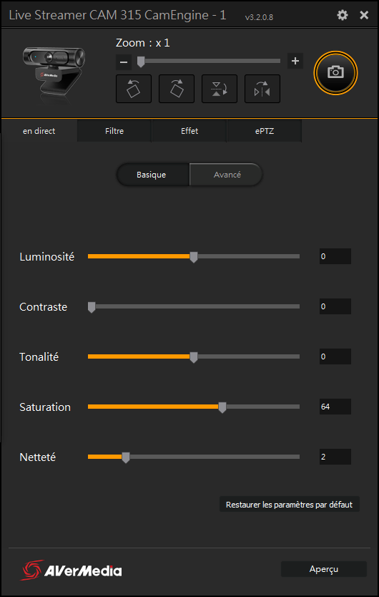The width and height of the screenshot is (379, 597).
Task: Click the Luminosité slider handle
Action: tap(194, 257)
